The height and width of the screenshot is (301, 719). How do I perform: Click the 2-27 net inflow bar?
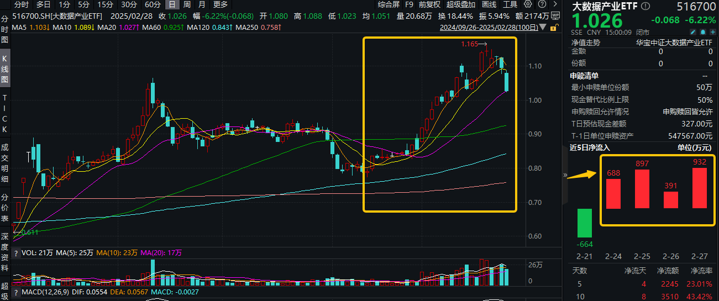click(x=699, y=187)
